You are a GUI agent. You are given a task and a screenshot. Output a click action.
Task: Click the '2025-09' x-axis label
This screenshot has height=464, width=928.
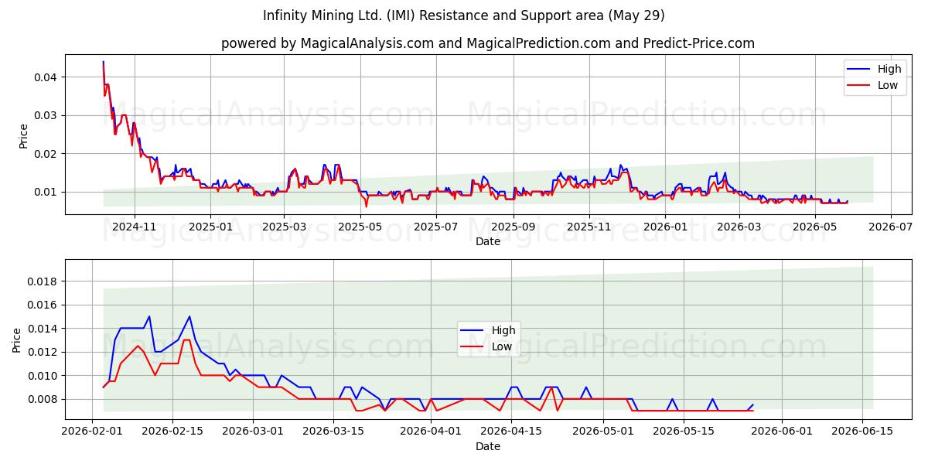click(513, 227)
